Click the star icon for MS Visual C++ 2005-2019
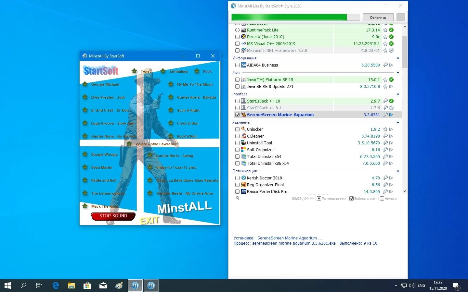The height and width of the screenshot is (292, 468). (385, 44)
